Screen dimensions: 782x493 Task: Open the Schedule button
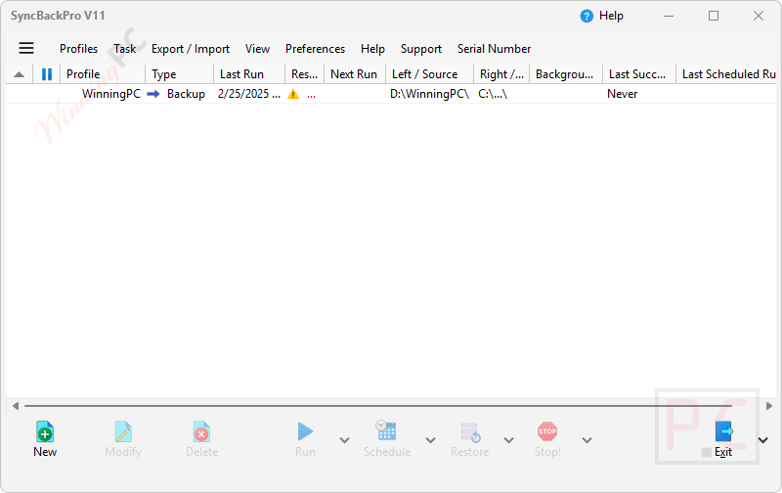click(x=387, y=439)
